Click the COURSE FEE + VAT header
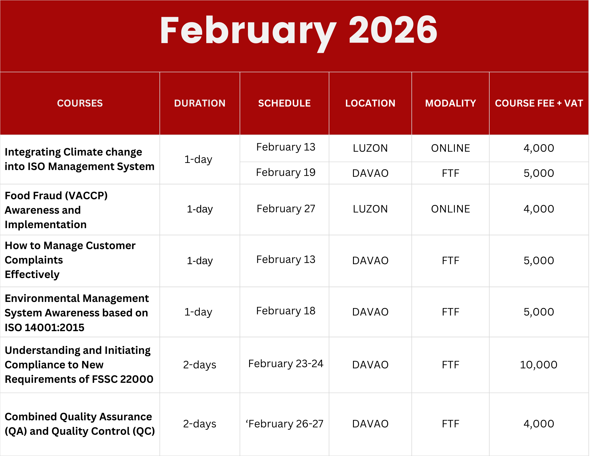 539,103
